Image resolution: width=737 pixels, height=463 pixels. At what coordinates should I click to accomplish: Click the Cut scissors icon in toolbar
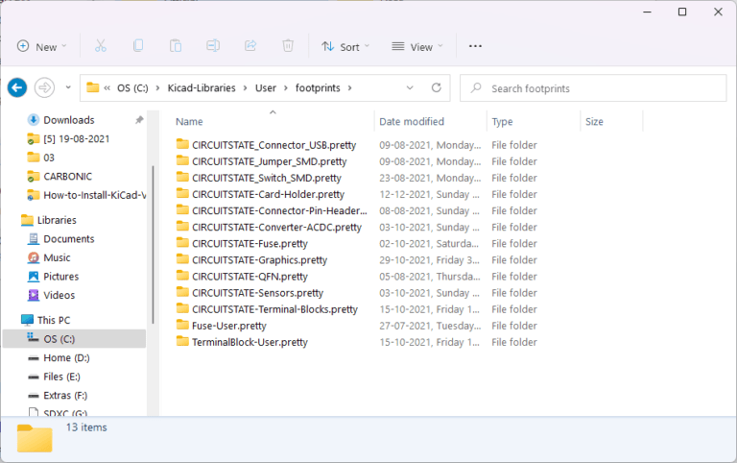coord(100,46)
